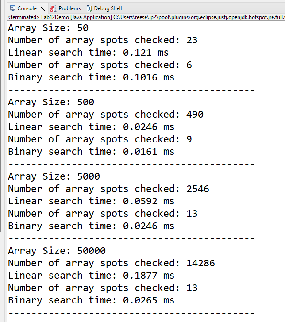
Task: Close the Console view tab
Action: pos(42,8)
